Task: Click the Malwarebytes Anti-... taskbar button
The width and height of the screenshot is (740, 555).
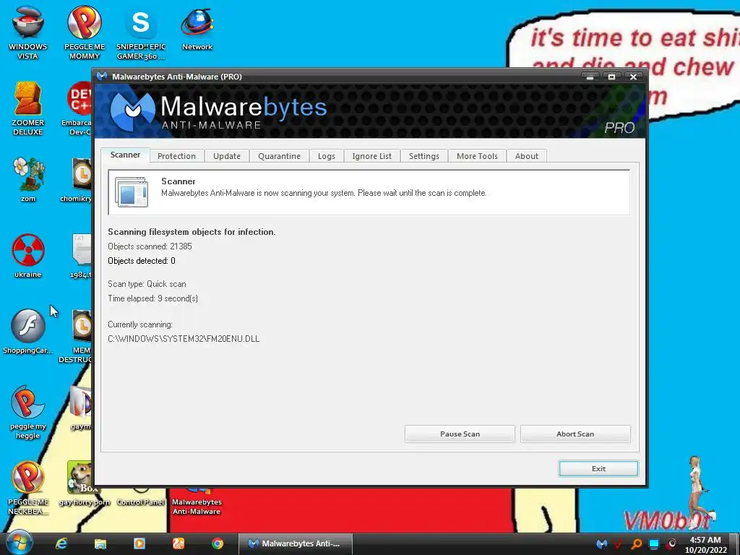Action: pos(296,543)
